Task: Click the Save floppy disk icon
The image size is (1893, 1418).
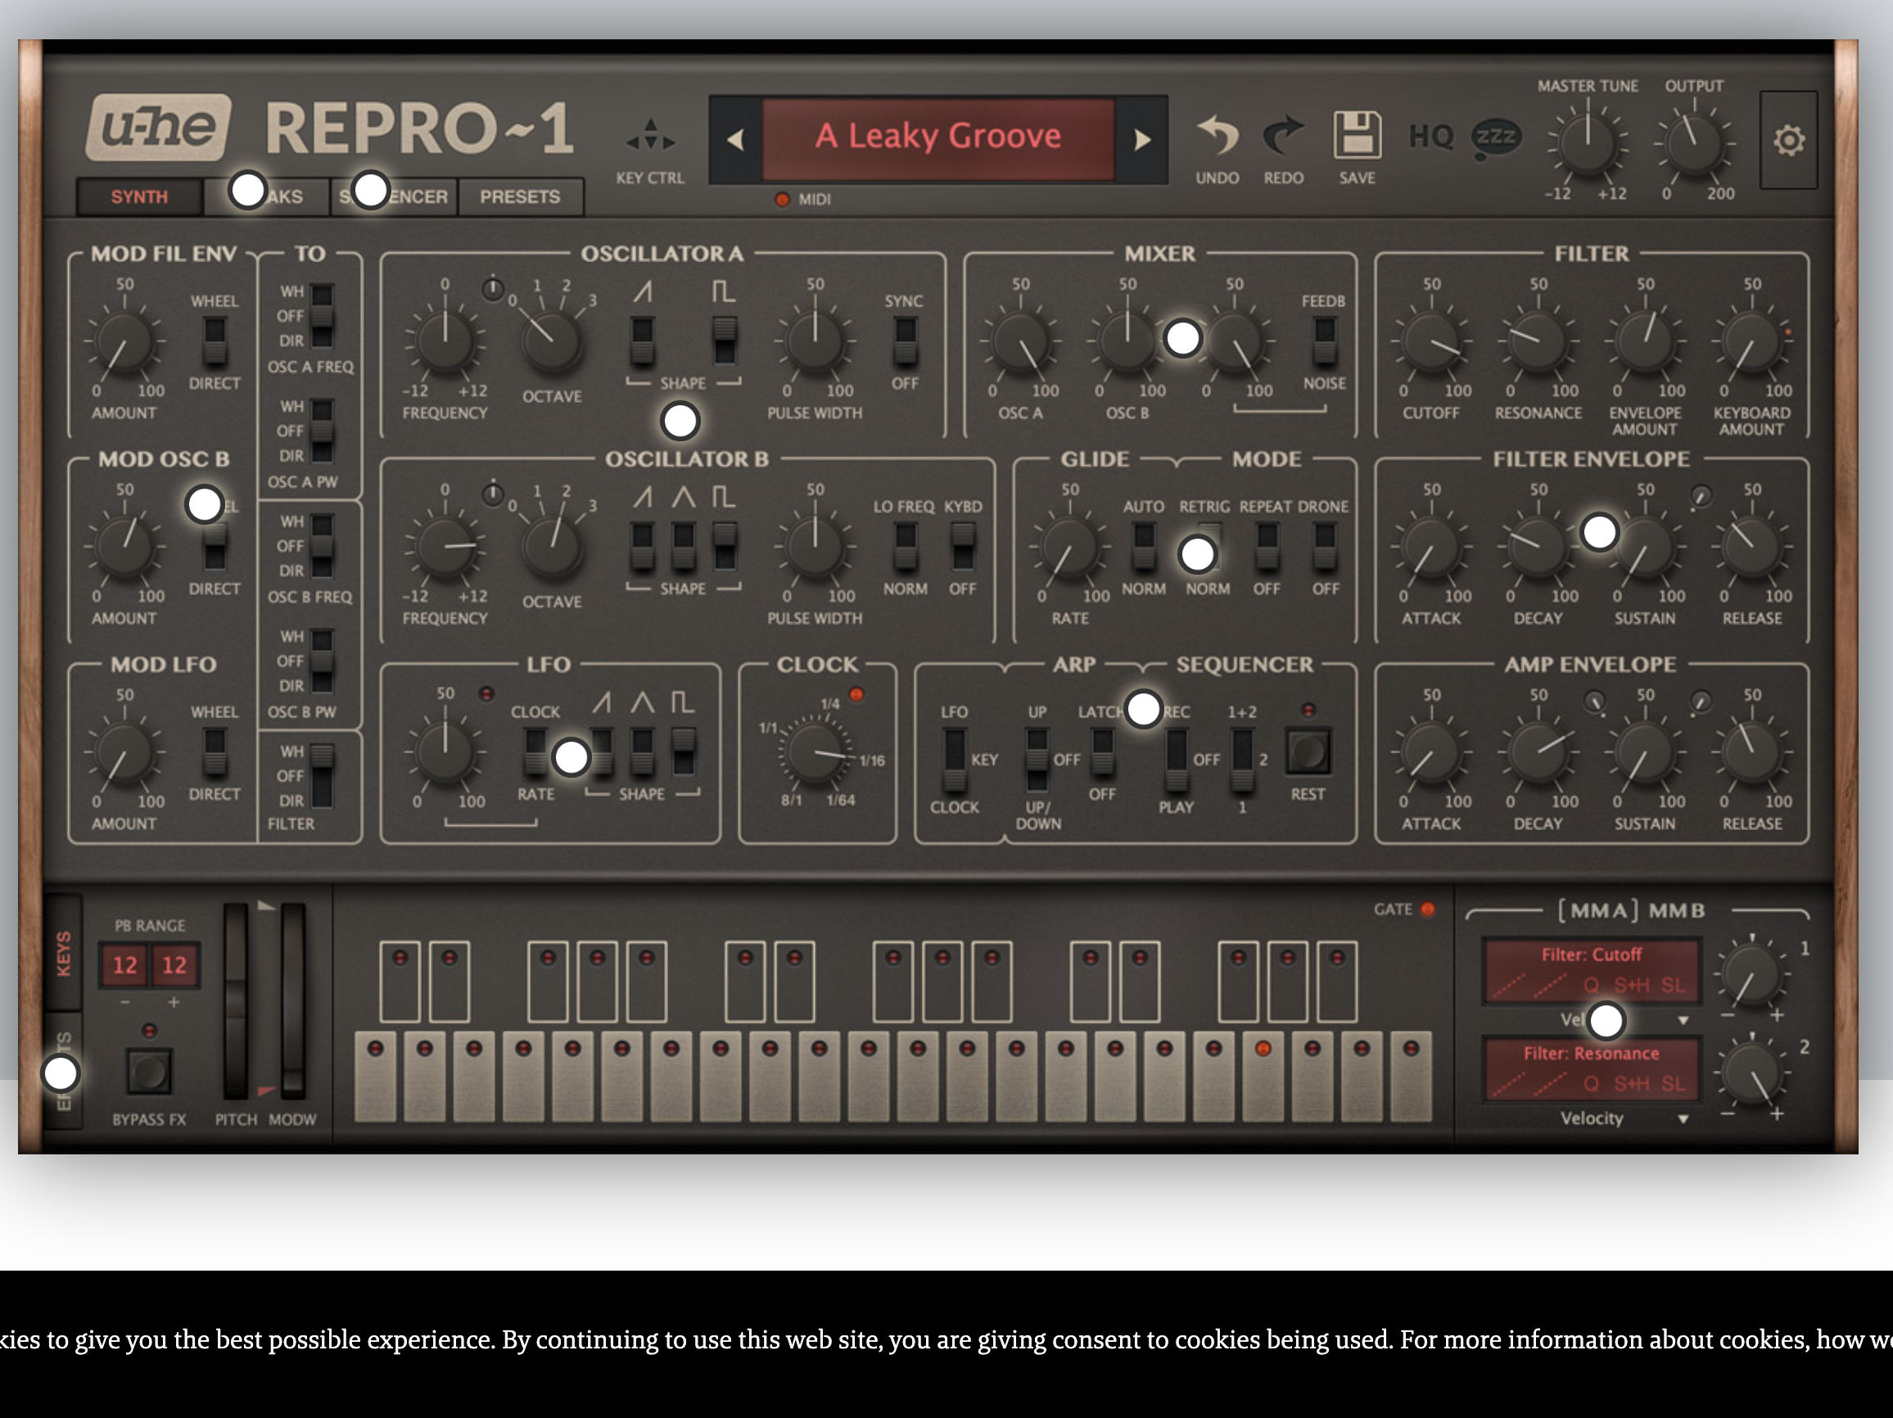Action: pos(1358,134)
